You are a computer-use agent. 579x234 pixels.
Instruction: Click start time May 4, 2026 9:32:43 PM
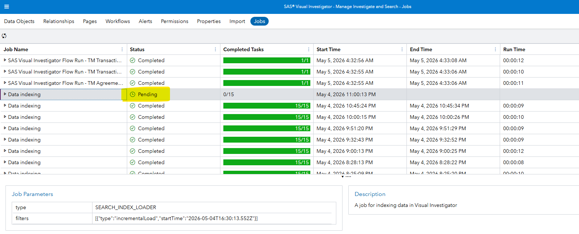click(x=345, y=140)
